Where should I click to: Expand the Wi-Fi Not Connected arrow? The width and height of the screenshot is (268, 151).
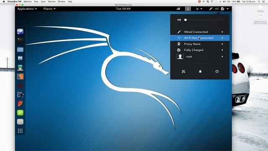222,38
